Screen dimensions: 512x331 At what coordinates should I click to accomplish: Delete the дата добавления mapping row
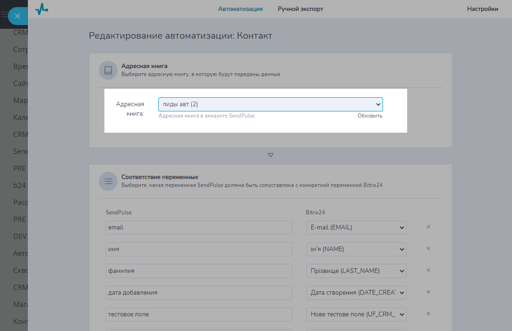pyautogui.click(x=428, y=292)
